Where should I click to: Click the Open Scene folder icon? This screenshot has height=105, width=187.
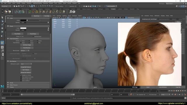pyautogui.click(x=17, y=6)
